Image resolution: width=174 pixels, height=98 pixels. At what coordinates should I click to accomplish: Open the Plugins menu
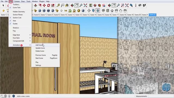42,1
